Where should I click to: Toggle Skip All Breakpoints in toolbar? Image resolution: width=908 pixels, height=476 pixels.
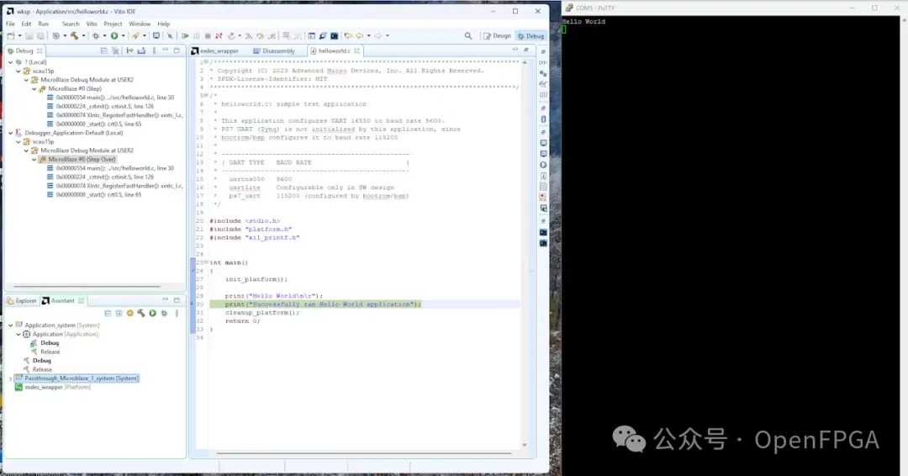click(x=170, y=36)
